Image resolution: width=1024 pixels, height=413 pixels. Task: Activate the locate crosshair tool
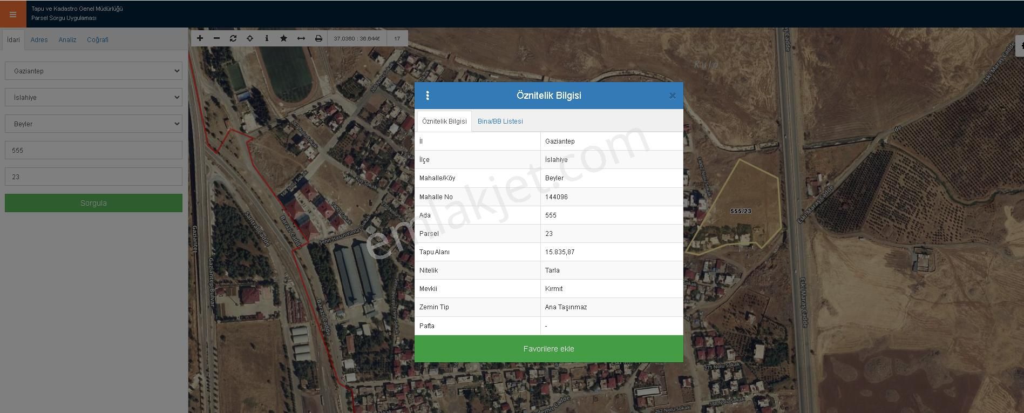250,38
